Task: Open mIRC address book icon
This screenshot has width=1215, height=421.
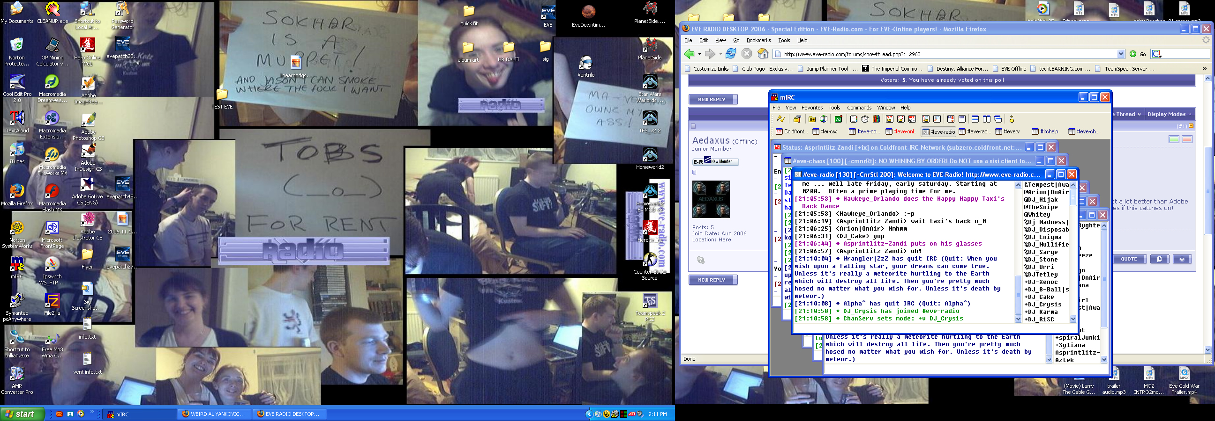Action: (x=853, y=119)
